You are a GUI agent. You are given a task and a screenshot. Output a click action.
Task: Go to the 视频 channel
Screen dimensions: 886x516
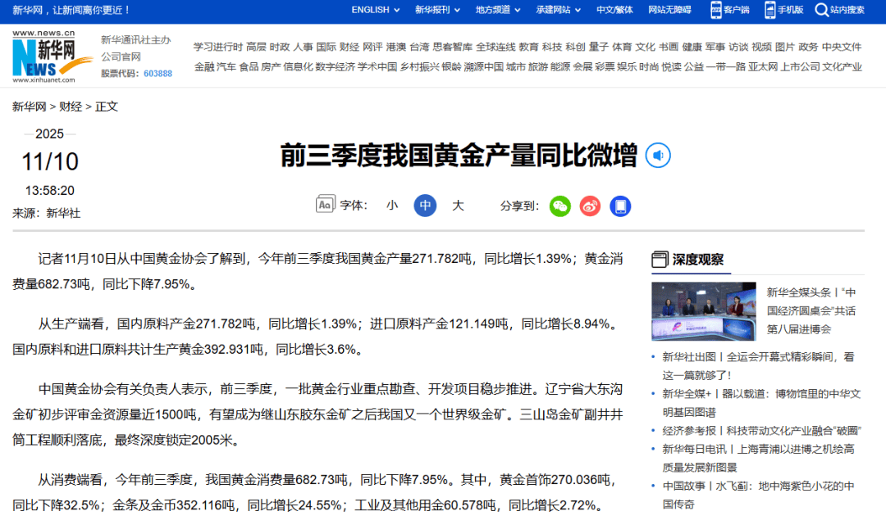tap(761, 47)
